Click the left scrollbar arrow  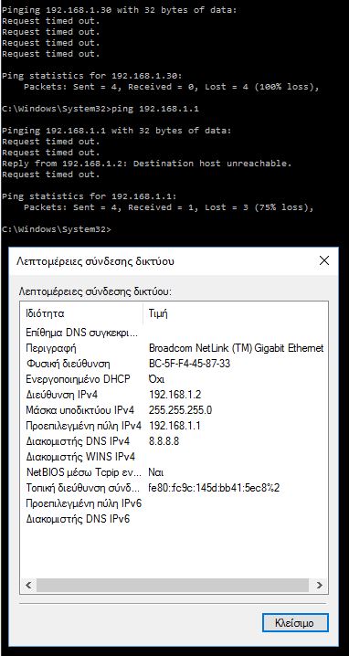click(28, 585)
